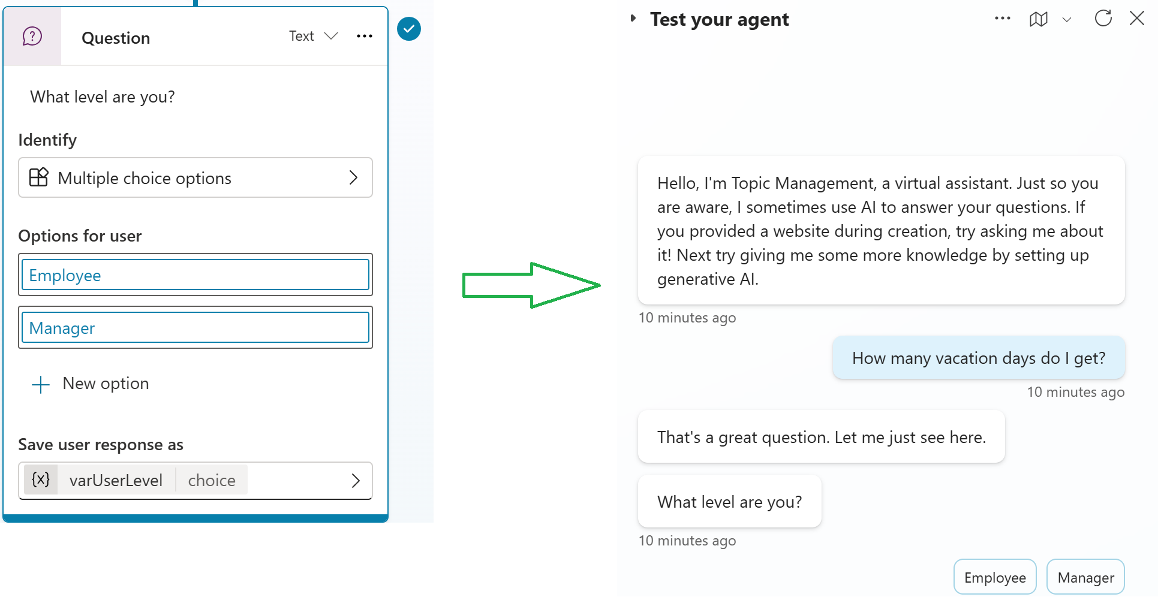Choose the Employee reply in chat
Screen dimensions: 1158x597
[994, 577]
